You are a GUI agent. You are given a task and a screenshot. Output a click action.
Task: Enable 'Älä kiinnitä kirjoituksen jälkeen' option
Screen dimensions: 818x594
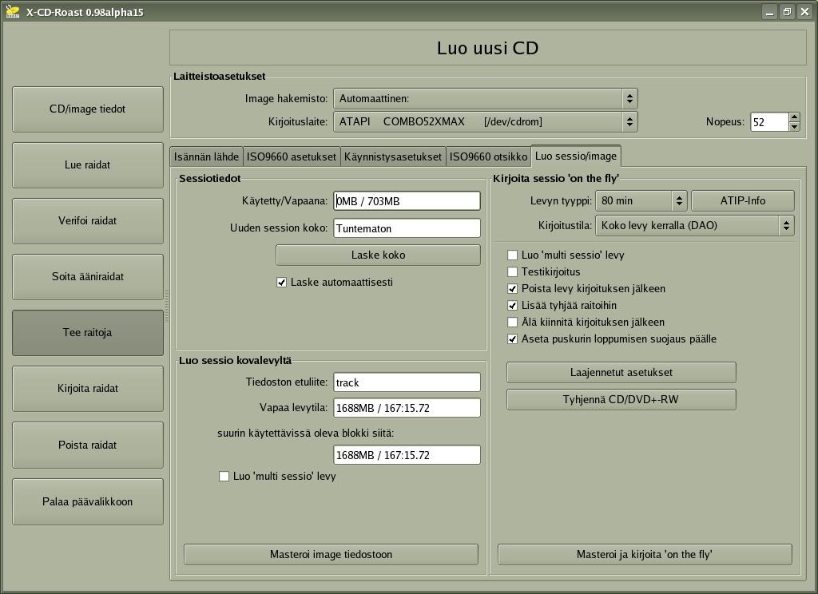coord(513,323)
